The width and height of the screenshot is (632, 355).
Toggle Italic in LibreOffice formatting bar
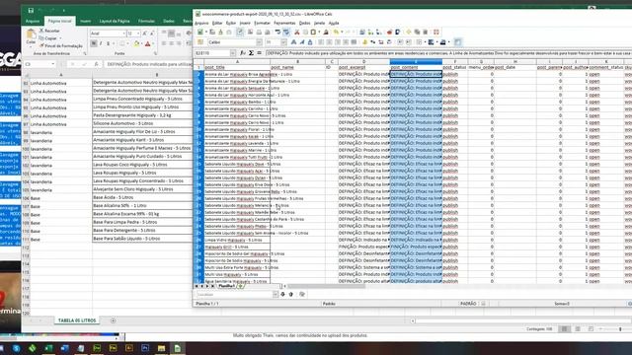(x=302, y=42)
